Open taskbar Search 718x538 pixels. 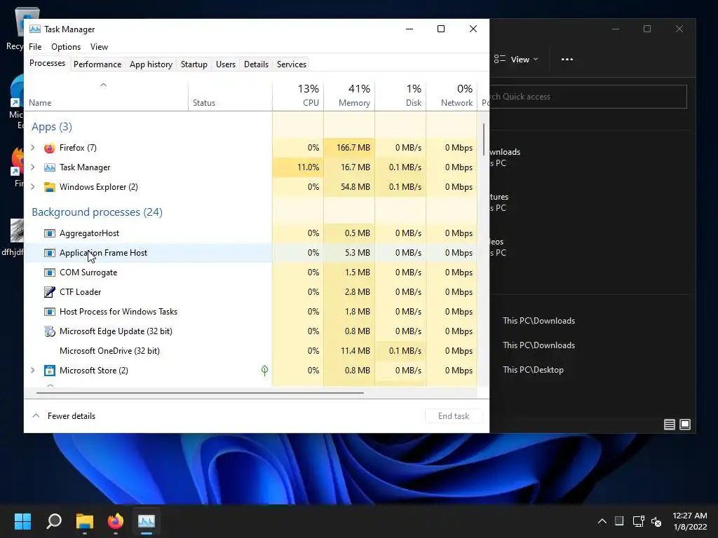(x=54, y=521)
